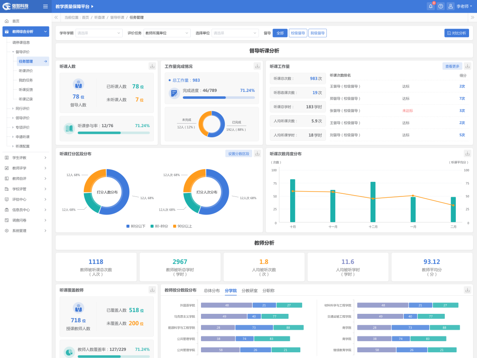
Task: Click the 首页 breadcrumb link
Action: (85, 17)
